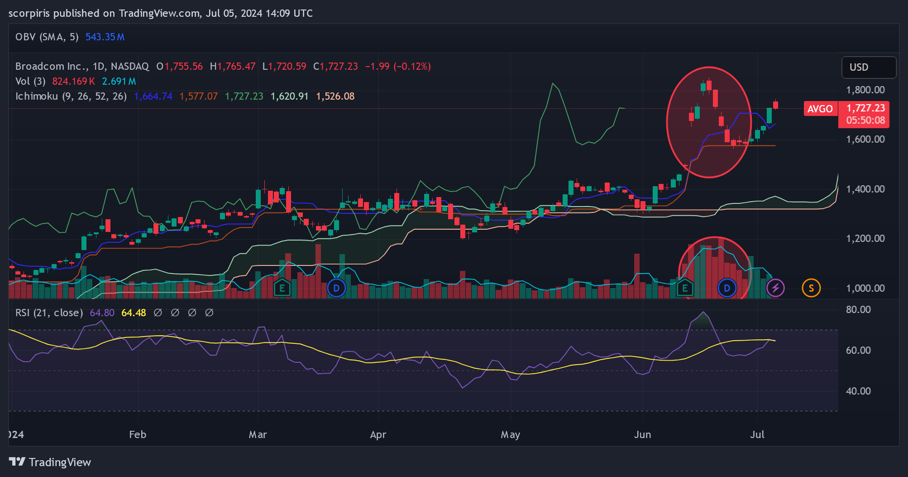Viewport: 908px width, 477px height.
Task: Click the purple lightning event marker
Action: pos(775,288)
